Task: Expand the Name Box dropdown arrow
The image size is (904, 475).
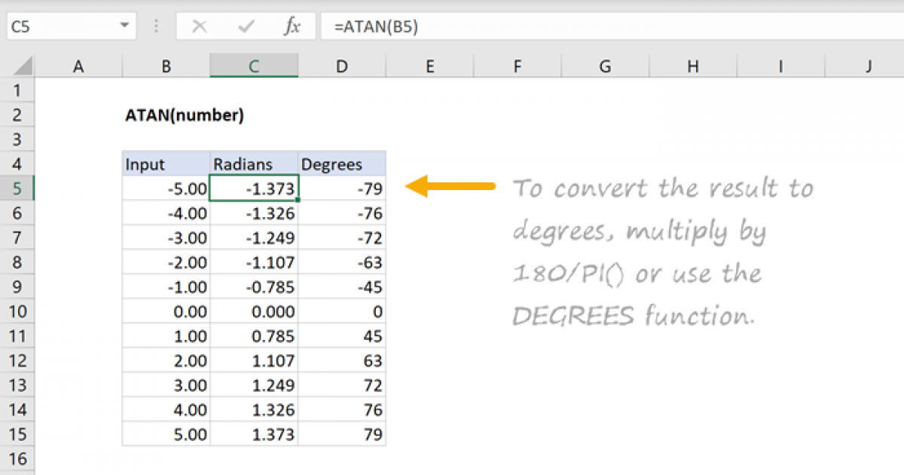Action: pos(124,27)
